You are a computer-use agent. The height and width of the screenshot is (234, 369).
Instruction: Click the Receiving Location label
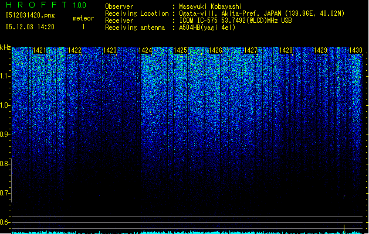137,13
